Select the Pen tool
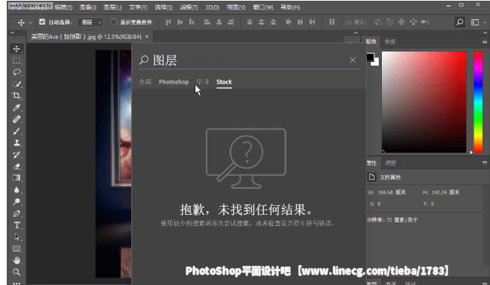490x285 pixels. pyautogui.click(x=16, y=213)
